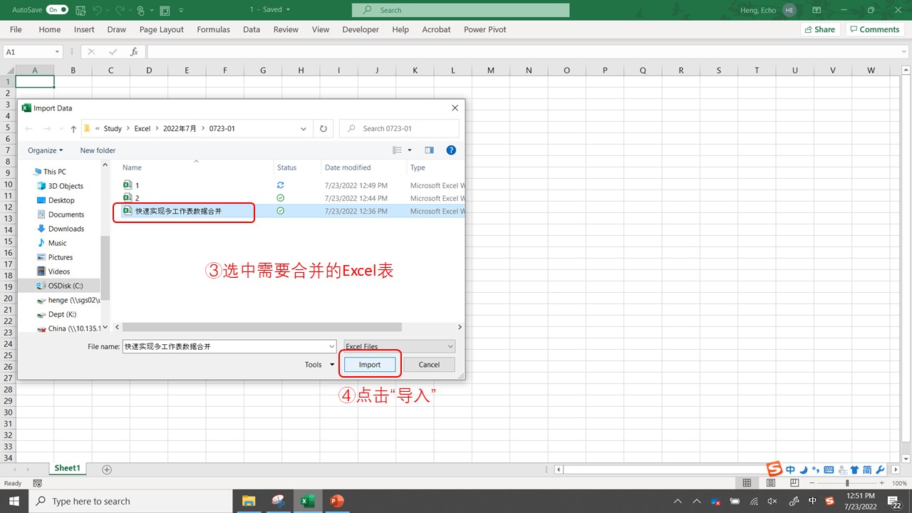Open the Excel Files type dropdown
The image size is (912, 513).
(399, 346)
